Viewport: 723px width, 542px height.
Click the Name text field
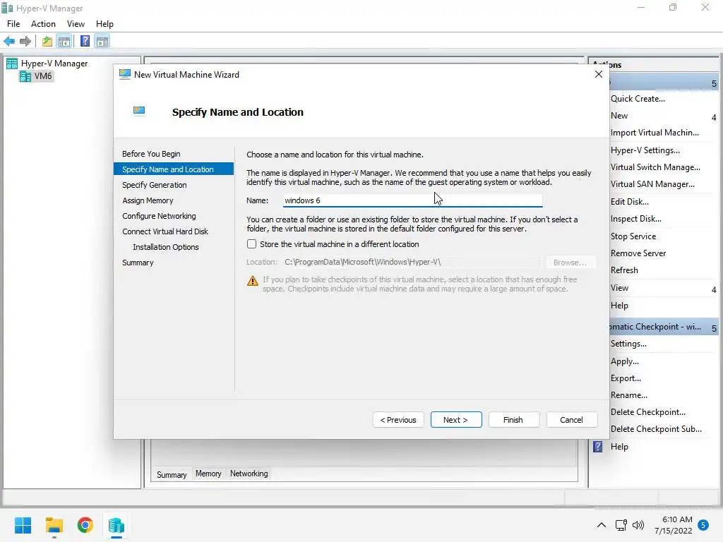coord(412,200)
